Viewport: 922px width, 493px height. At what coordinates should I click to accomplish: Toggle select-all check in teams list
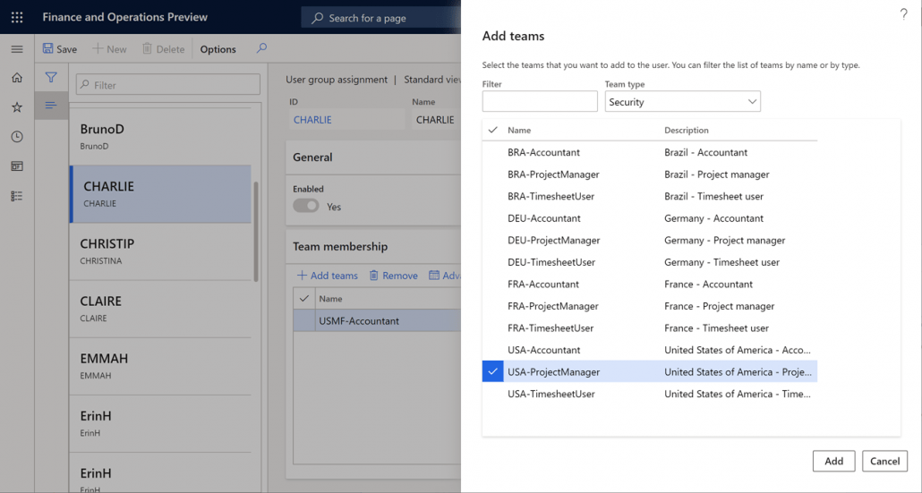pyautogui.click(x=492, y=130)
